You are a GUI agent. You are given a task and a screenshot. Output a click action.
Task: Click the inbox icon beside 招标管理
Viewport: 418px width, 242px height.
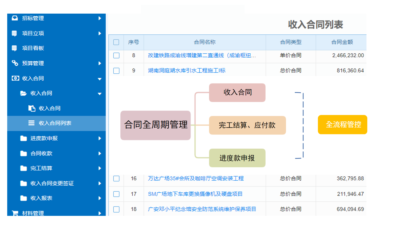coord(15,18)
